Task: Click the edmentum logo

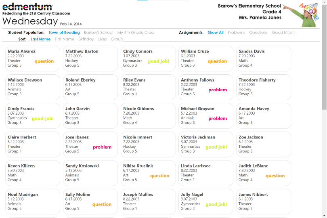Action: click(x=27, y=7)
